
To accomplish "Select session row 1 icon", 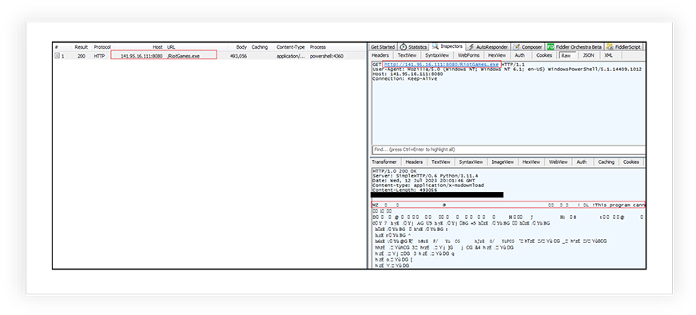I will [57, 56].
